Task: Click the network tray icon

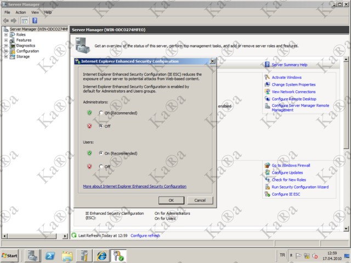Action: tap(307, 256)
